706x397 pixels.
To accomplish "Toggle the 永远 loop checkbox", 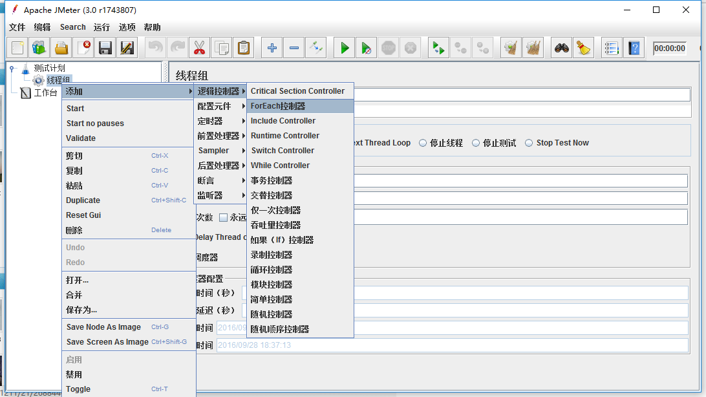I will click(x=223, y=218).
